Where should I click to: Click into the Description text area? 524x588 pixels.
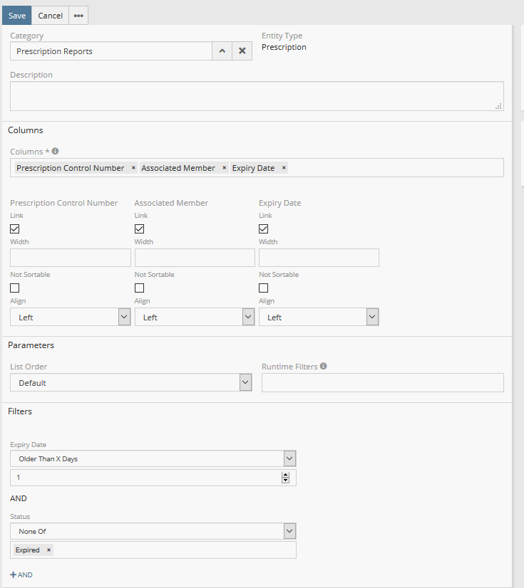tap(257, 96)
